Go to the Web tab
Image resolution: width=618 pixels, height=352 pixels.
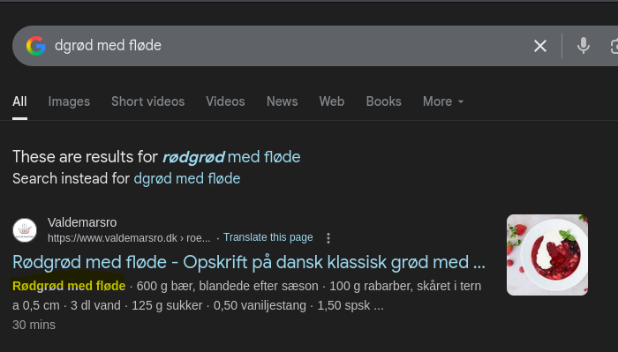point(332,101)
